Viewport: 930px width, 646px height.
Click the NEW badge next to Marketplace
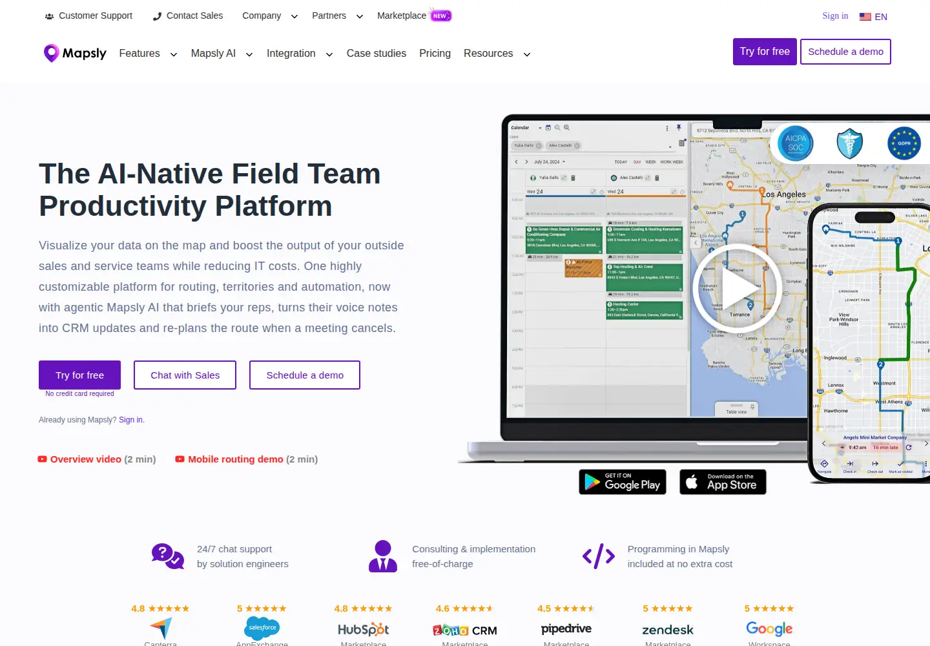click(441, 16)
